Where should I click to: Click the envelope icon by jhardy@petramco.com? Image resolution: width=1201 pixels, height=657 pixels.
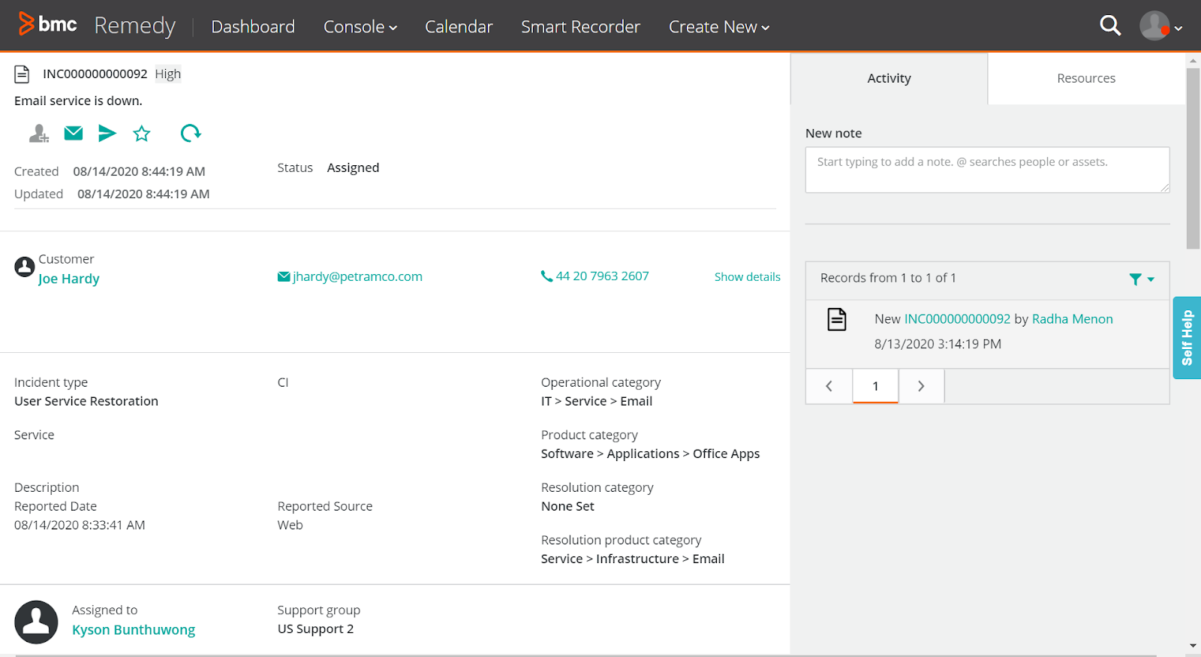click(x=284, y=277)
